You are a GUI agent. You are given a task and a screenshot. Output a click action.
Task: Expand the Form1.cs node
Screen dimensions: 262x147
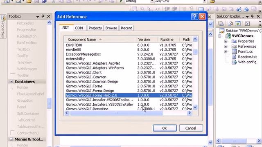pyautogui.click(x=226, y=52)
